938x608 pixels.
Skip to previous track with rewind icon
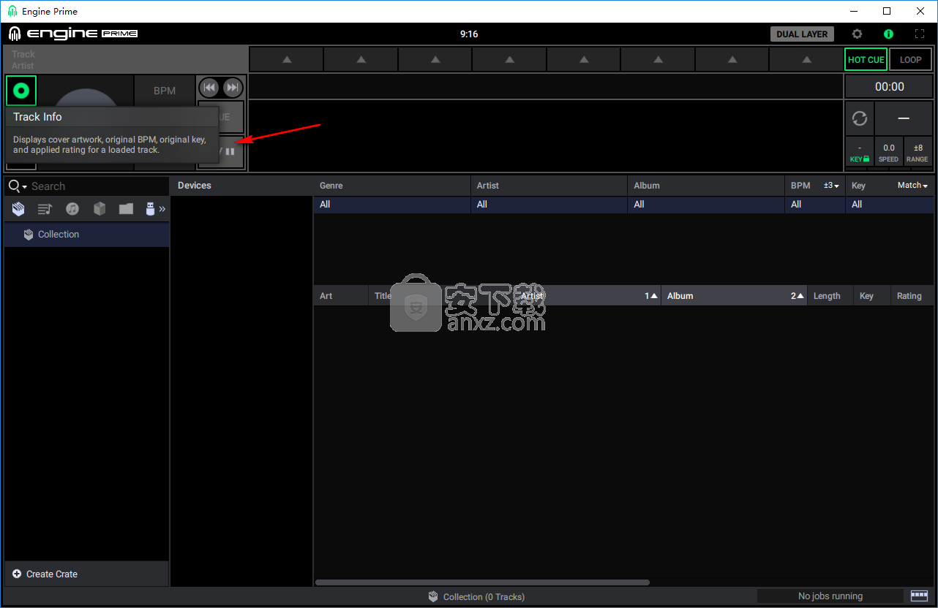pyautogui.click(x=210, y=88)
